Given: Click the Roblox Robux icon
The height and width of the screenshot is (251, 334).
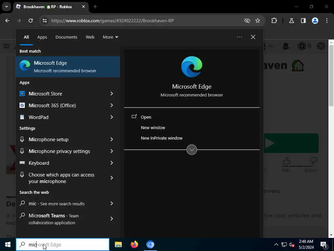Looking at the screenshot, I should tap(302, 46).
